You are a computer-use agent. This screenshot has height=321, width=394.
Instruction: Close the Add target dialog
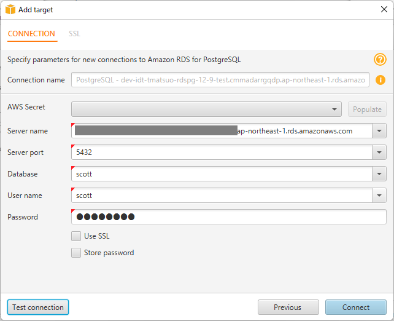tap(384, 10)
